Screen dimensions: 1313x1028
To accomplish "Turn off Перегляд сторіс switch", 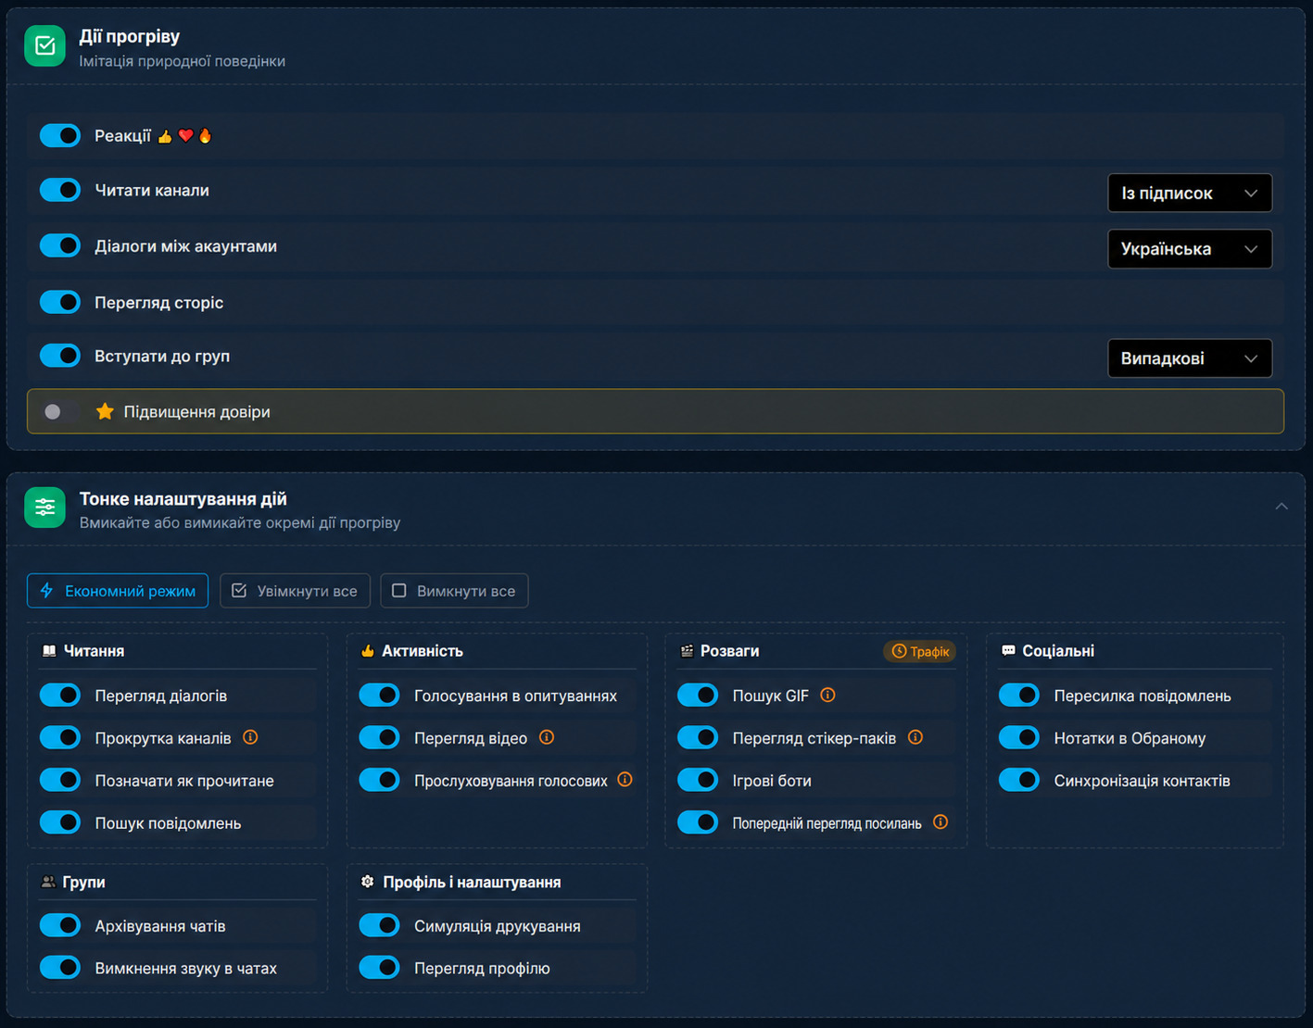I will click(x=60, y=302).
